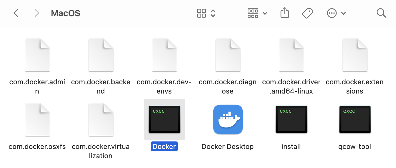Click the com.docker.admin file name
This screenshot has height=168, width=396.
[x=37, y=87]
